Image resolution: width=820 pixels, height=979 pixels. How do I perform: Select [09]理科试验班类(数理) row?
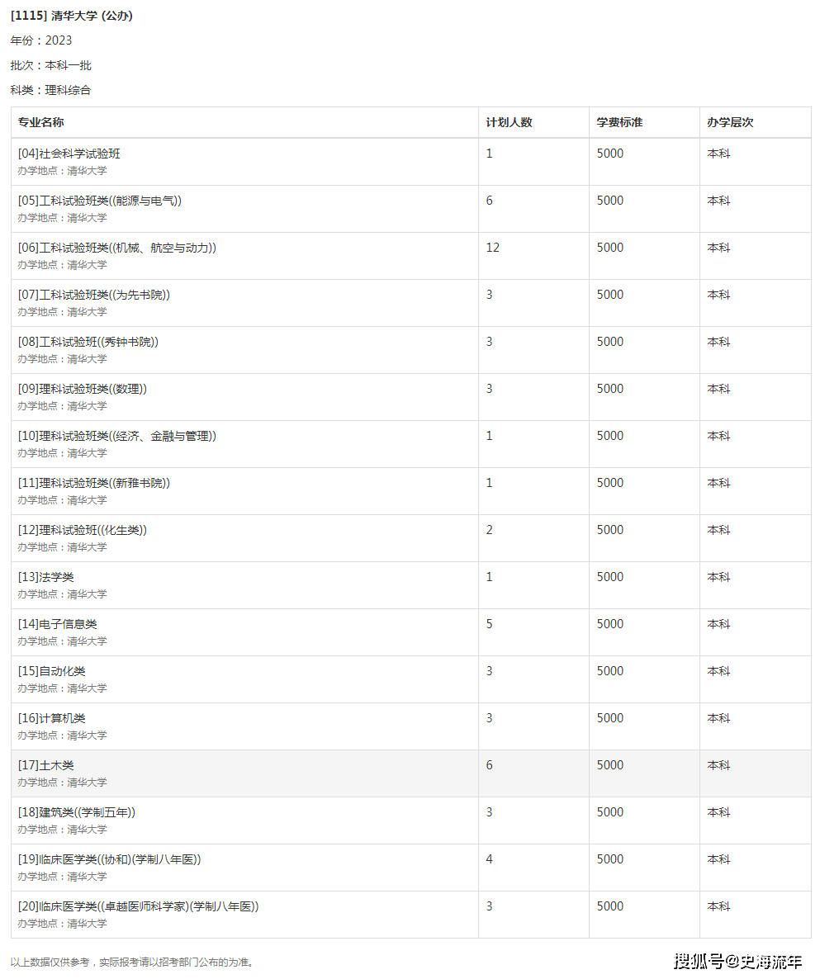coord(410,397)
